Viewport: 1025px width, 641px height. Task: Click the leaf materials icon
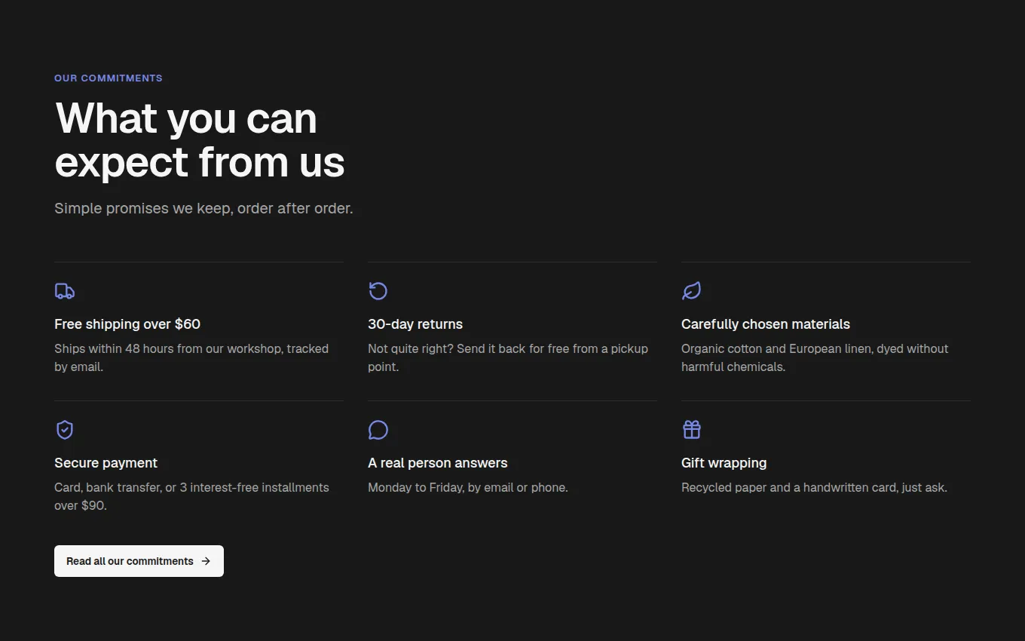[691, 291]
